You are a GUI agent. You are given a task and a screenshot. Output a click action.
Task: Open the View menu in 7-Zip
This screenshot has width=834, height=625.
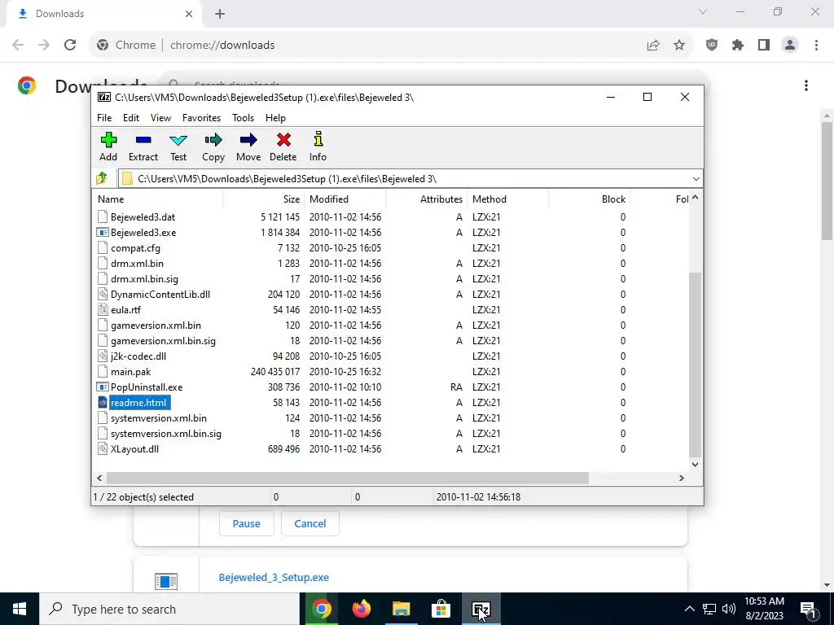(x=160, y=118)
